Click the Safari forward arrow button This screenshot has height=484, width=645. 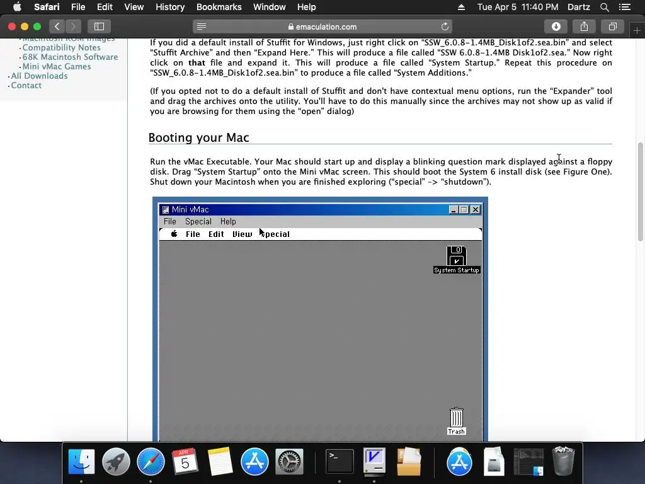click(x=73, y=26)
